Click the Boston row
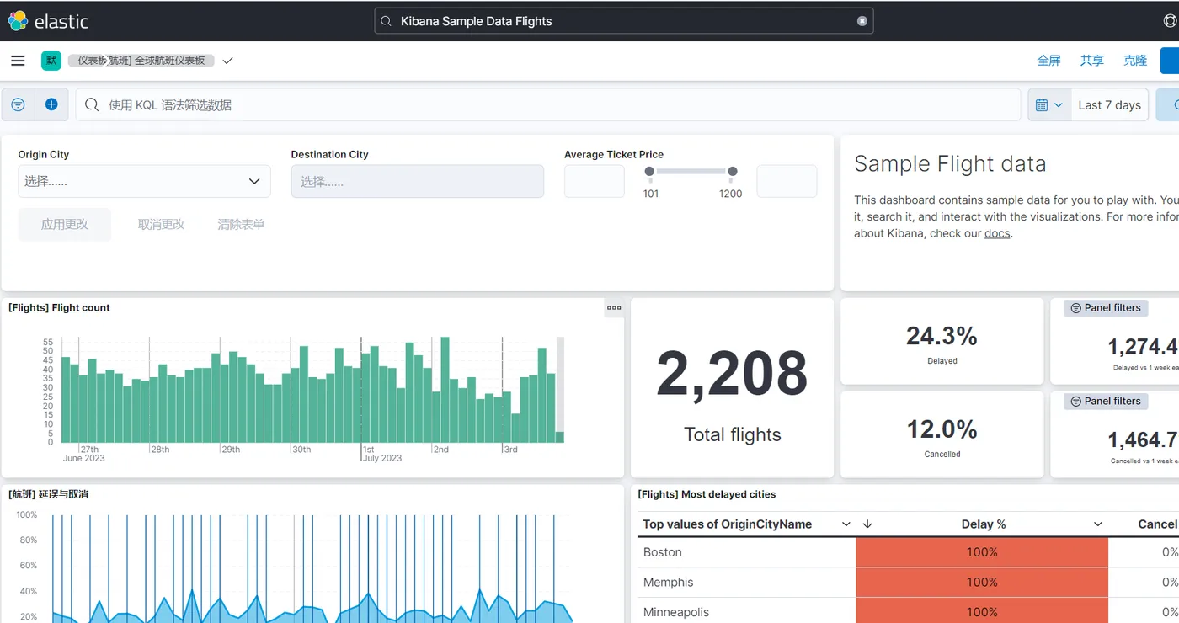This screenshot has height=623, width=1179. 908,552
